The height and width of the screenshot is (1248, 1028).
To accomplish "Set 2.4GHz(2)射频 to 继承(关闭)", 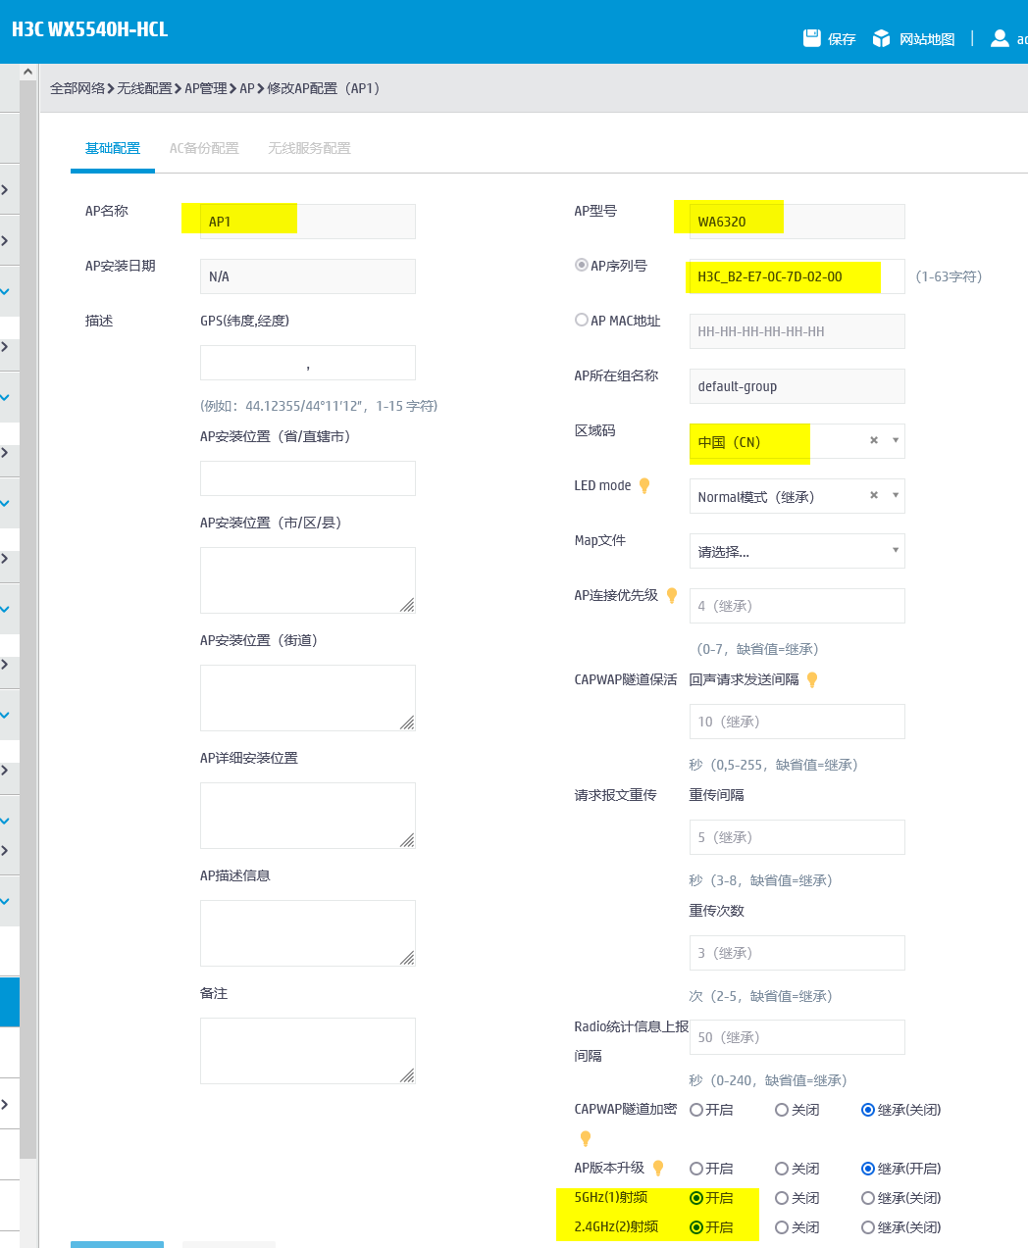I will 868,1227.
